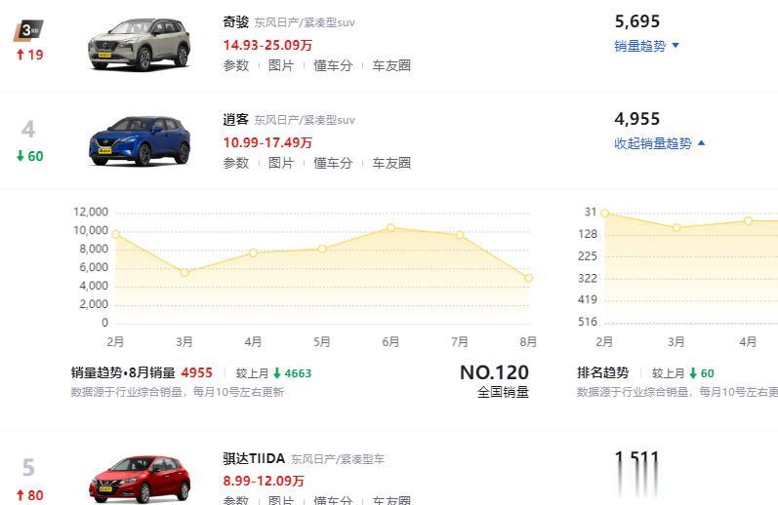Select the 2月 point on ranking trend chart
Viewport: 778px width, 505px height.
[x=605, y=214]
